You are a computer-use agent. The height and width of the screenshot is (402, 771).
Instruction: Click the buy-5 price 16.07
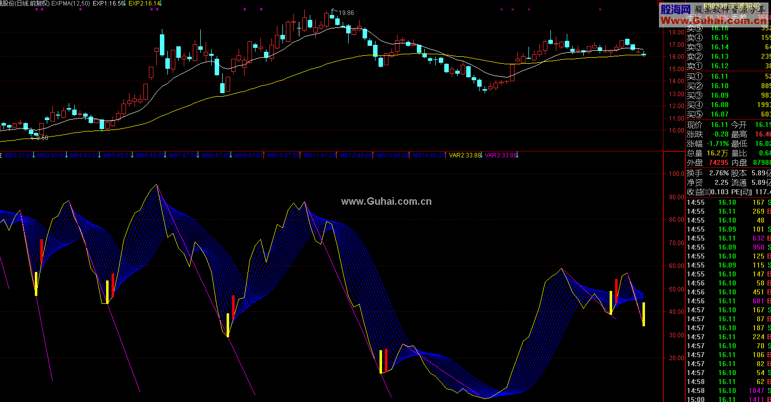pos(719,114)
